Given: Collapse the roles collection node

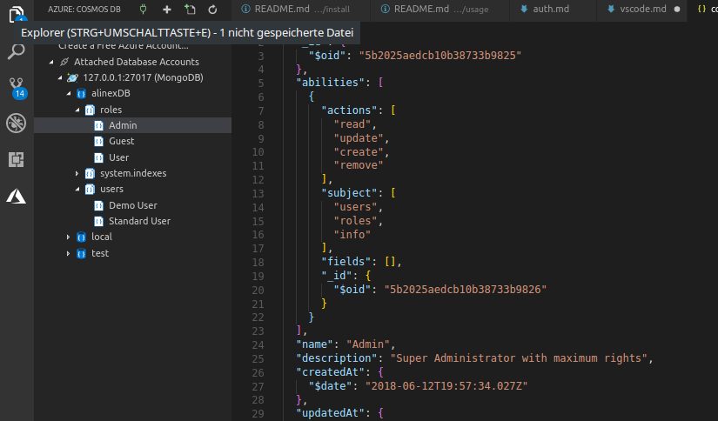Looking at the screenshot, I should tap(77, 110).
